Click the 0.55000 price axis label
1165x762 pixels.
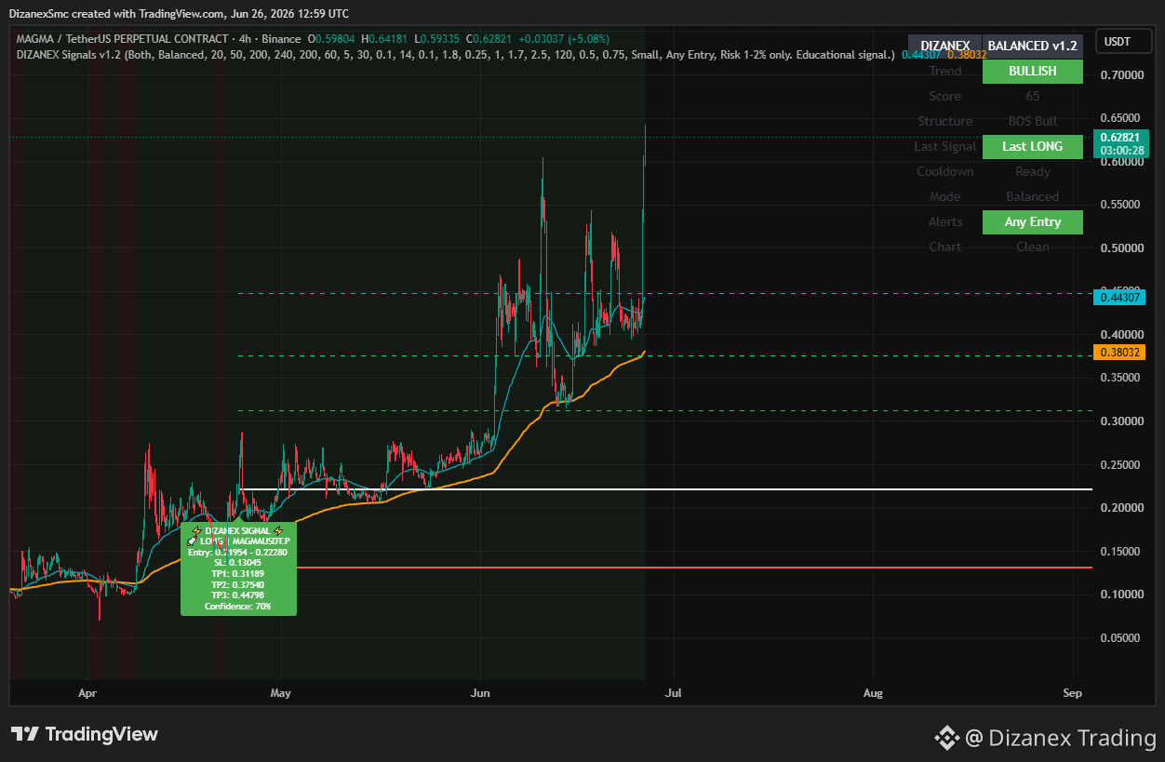click(1121, 205)
